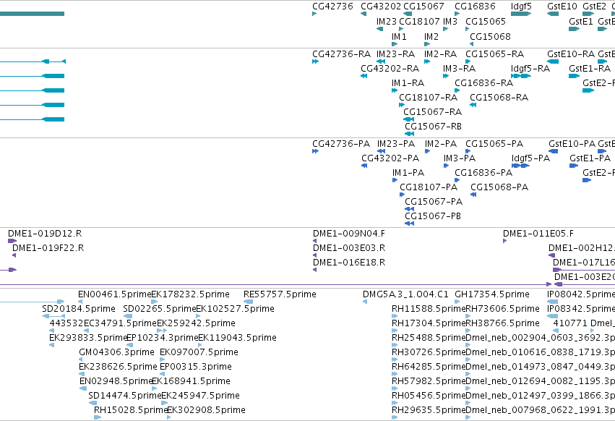
Task: Click transcript GstE10-RA
Action: coord(571,54)
